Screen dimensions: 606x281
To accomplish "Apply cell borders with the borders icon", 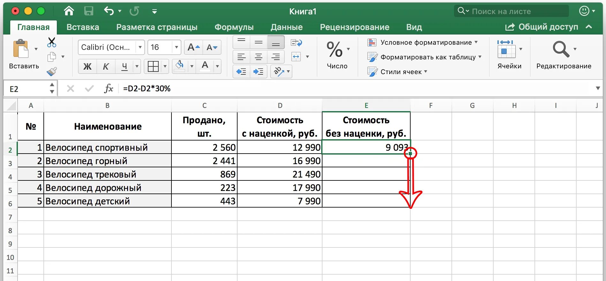I will 153,66.
